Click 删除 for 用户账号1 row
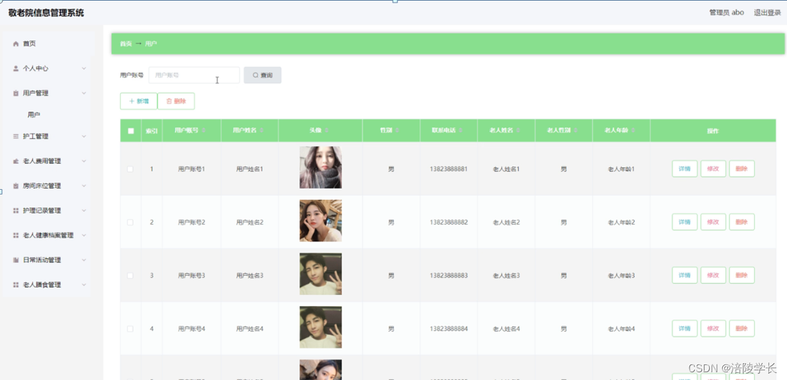This screenshot has height=380, width=787. [742, 169]
